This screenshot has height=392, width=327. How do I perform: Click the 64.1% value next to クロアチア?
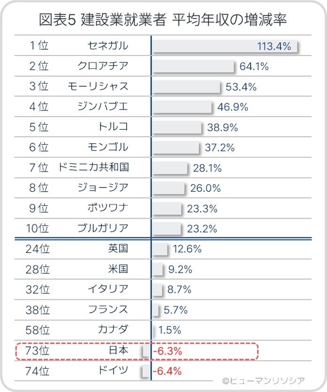254,67
